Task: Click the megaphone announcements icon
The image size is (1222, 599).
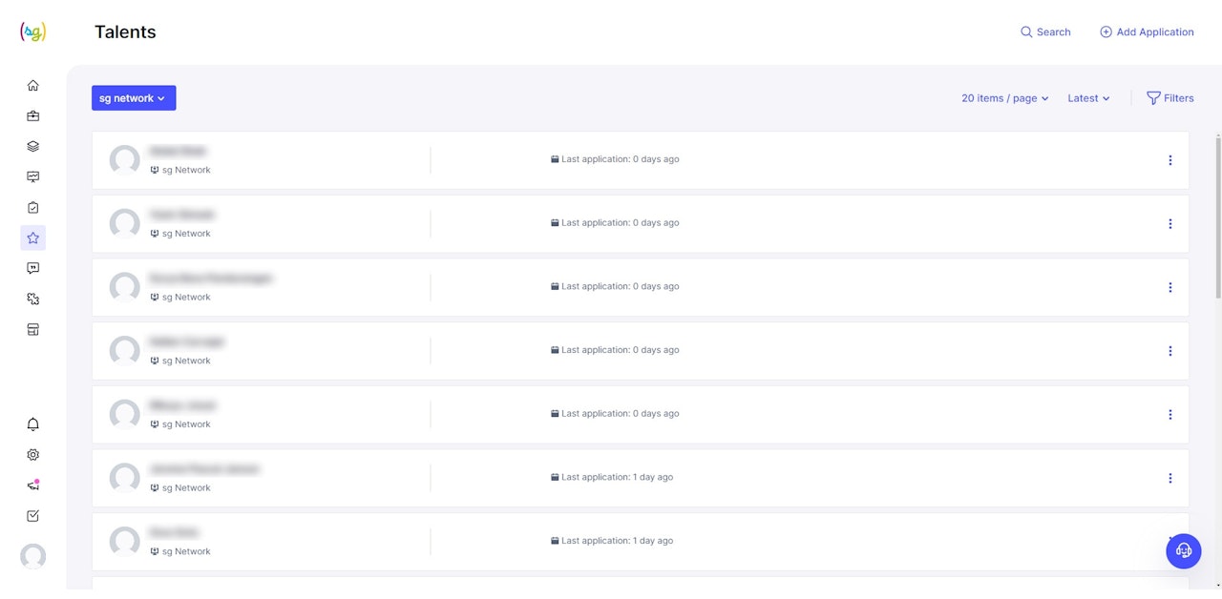Action: [32, 485]
